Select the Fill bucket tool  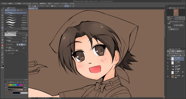(x=2, y=45)
